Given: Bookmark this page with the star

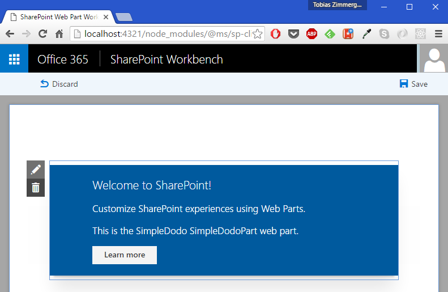Looking at the screenshot, I should click(x=257, y=34).
